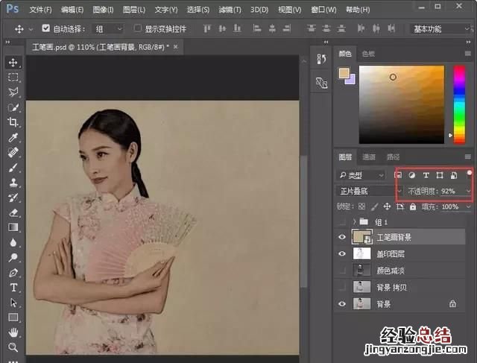Expand the 组 1 layer group
Viewport: 477px width, 363px height.
[x=353, y=222]
